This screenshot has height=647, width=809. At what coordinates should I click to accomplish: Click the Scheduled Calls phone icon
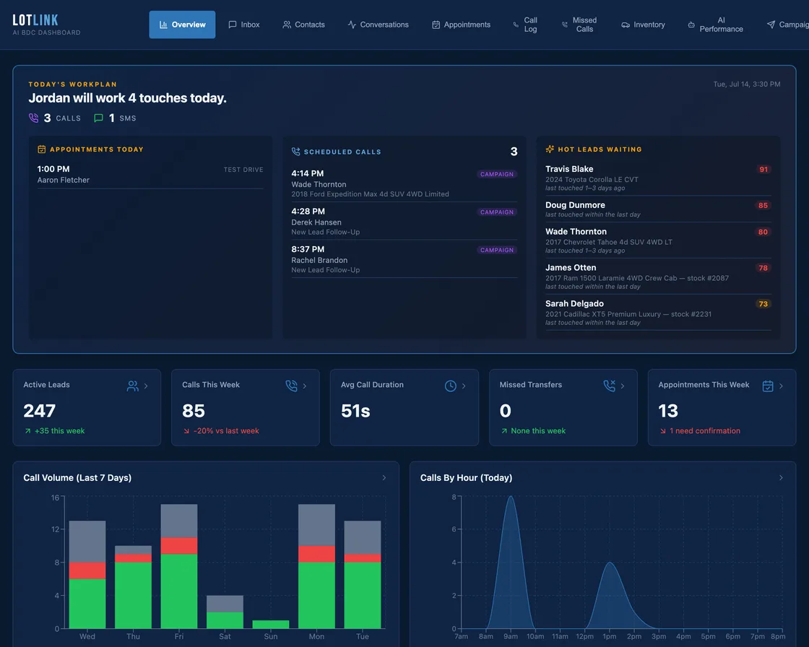(295, 151)
